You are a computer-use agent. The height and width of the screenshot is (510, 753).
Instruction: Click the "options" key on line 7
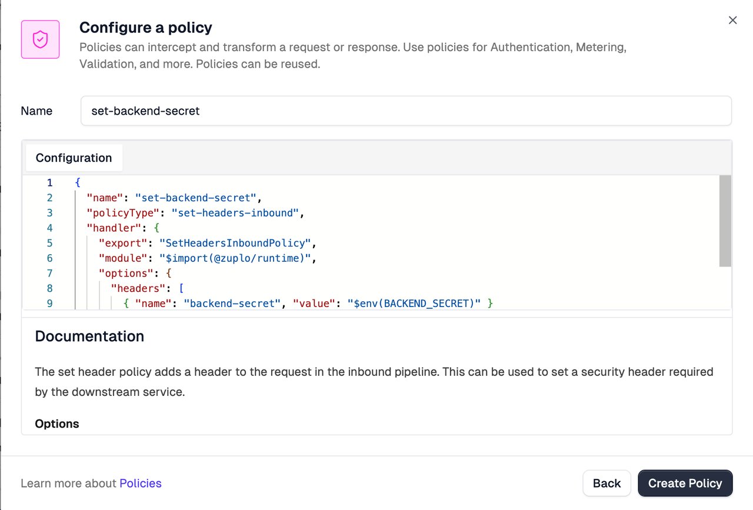coord(125,273)
